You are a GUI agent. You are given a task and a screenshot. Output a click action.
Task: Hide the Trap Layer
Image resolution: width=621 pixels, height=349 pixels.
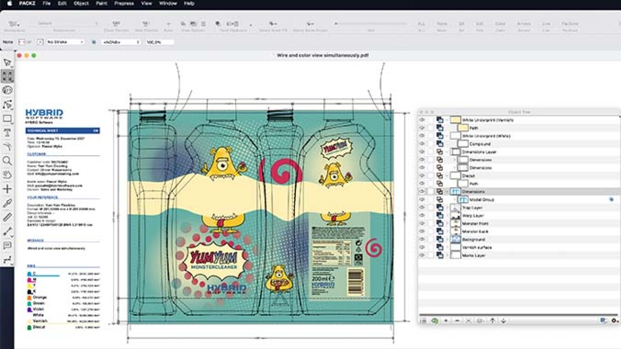[x=422, y=207]
